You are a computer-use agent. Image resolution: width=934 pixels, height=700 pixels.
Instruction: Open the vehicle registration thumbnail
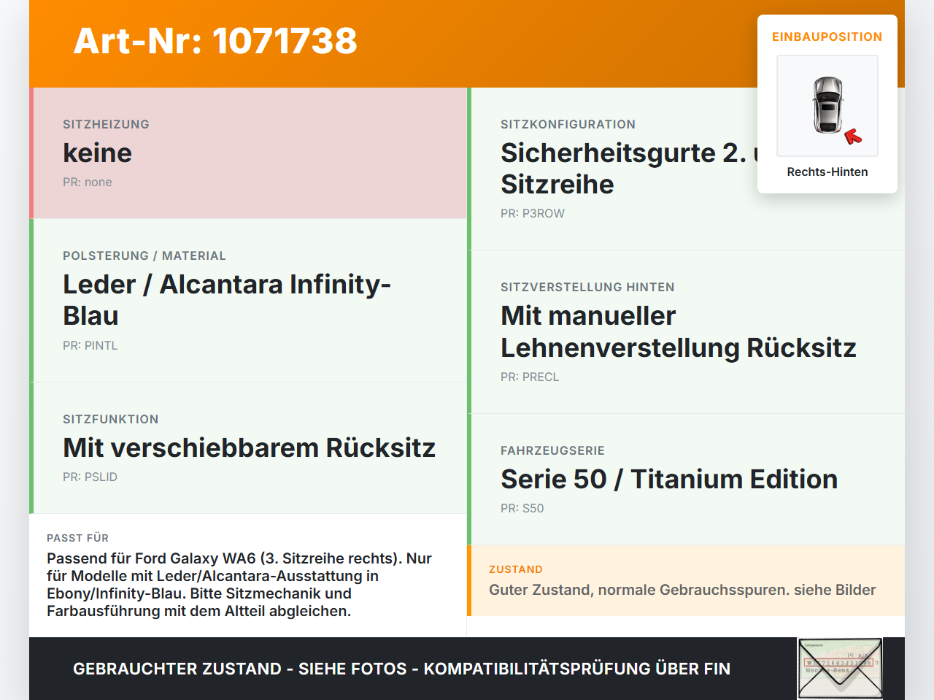pyautogui.click(x=840, y=669)
